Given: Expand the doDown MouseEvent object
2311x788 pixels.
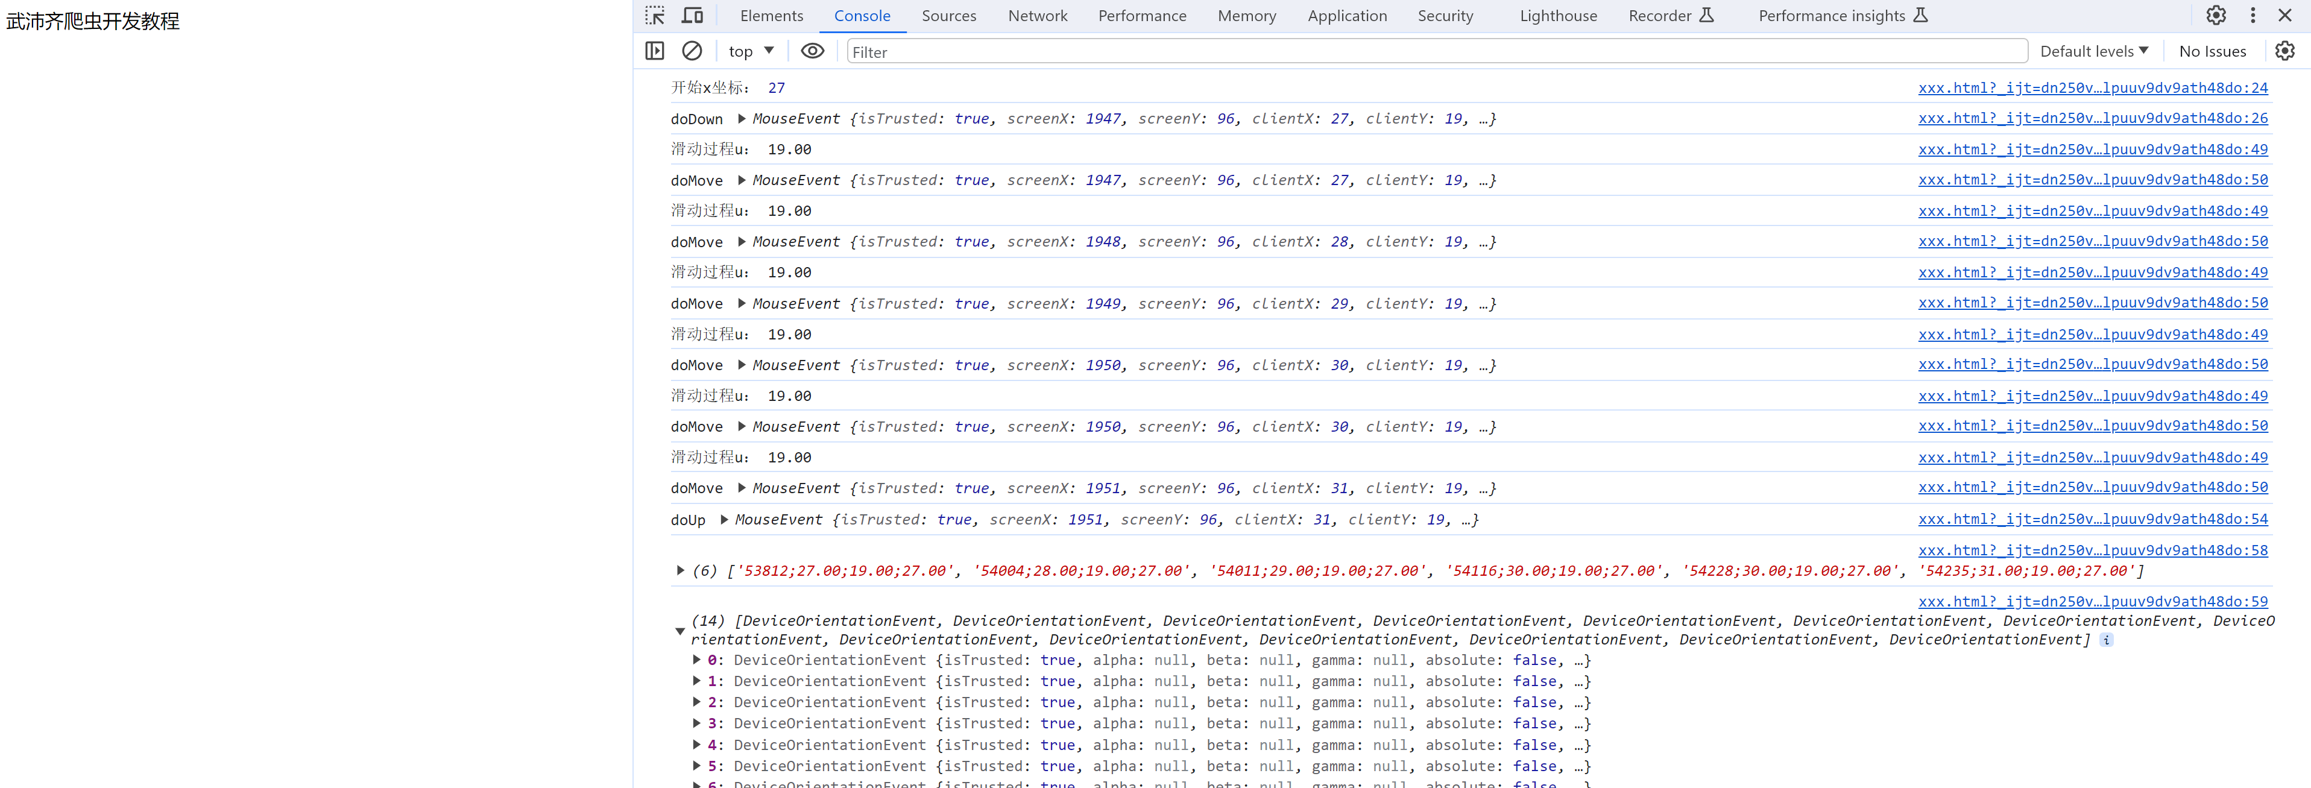Looking at the screenshot, I should tap(741, 118).
